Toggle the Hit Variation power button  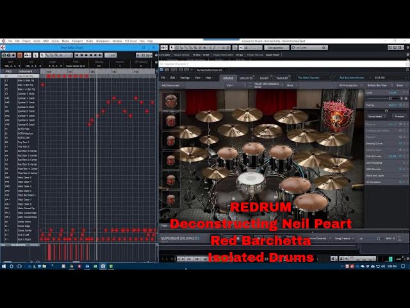[x=400, y=182]
